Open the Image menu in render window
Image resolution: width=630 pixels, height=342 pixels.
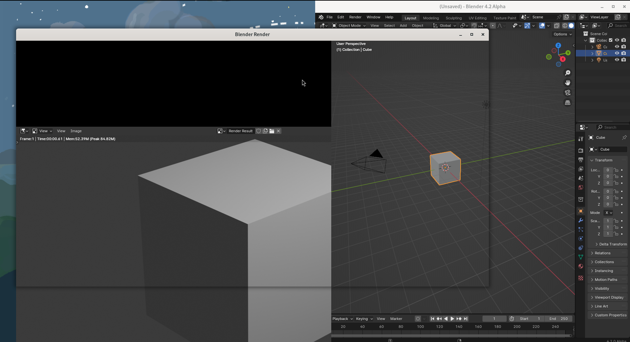click(x=76, y=131)
